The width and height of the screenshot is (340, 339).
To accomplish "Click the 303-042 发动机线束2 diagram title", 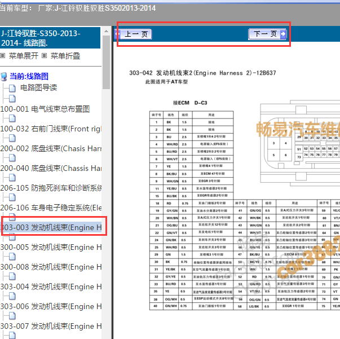I will pos(202,73).
